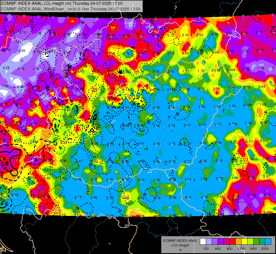This screenshot has width=276, height=254.
Task: Click legend scale label 1200
Action: click(x=241, y=249)
